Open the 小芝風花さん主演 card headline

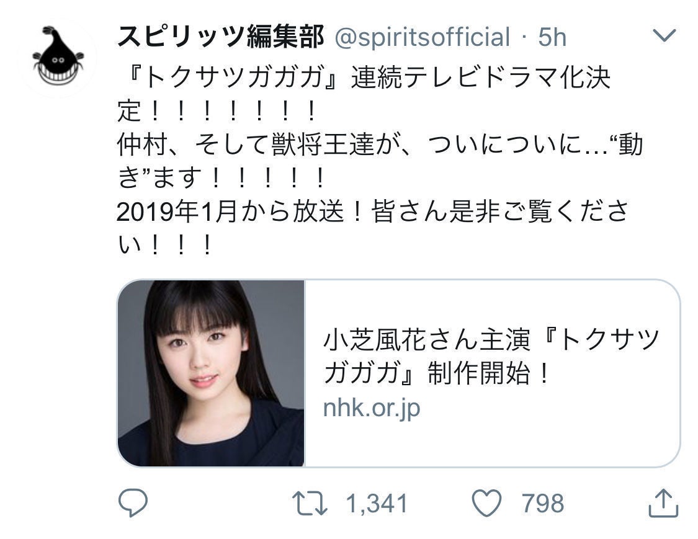pyautogui.click(x=491, y=357)
